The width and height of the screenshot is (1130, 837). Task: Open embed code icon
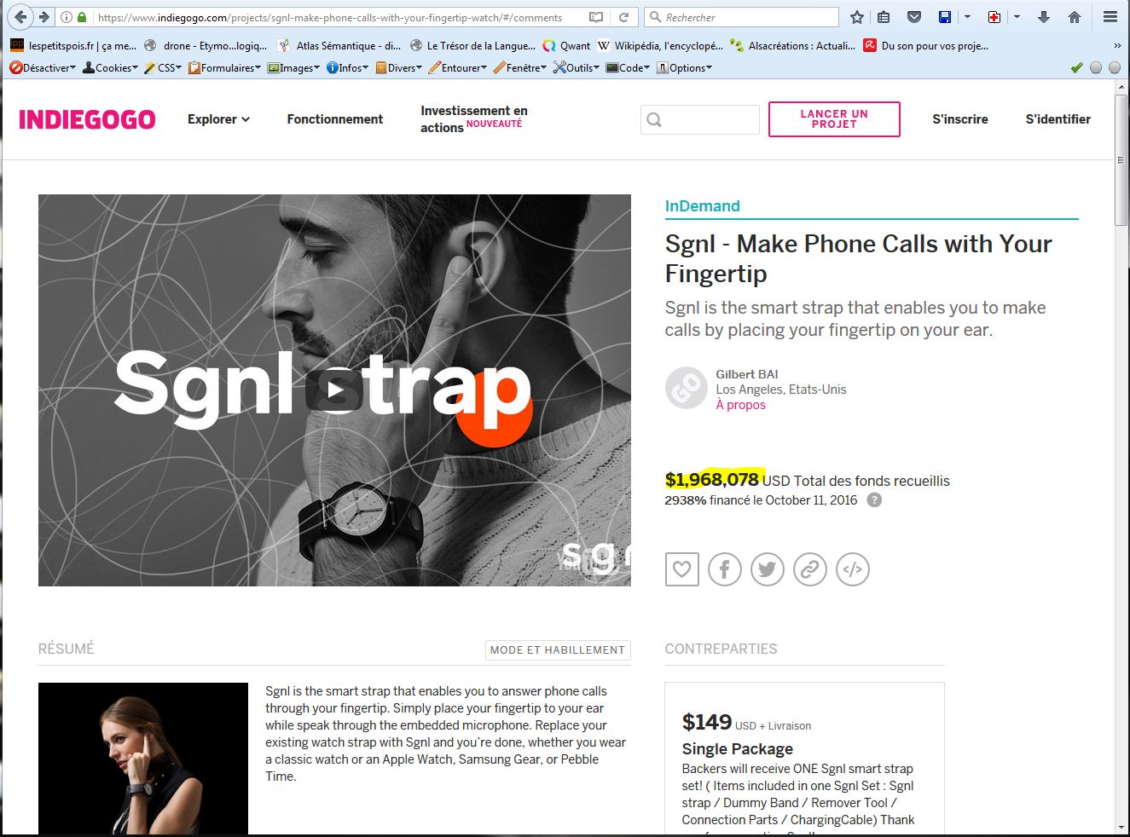pyautogui.click(x=852, y=569)
